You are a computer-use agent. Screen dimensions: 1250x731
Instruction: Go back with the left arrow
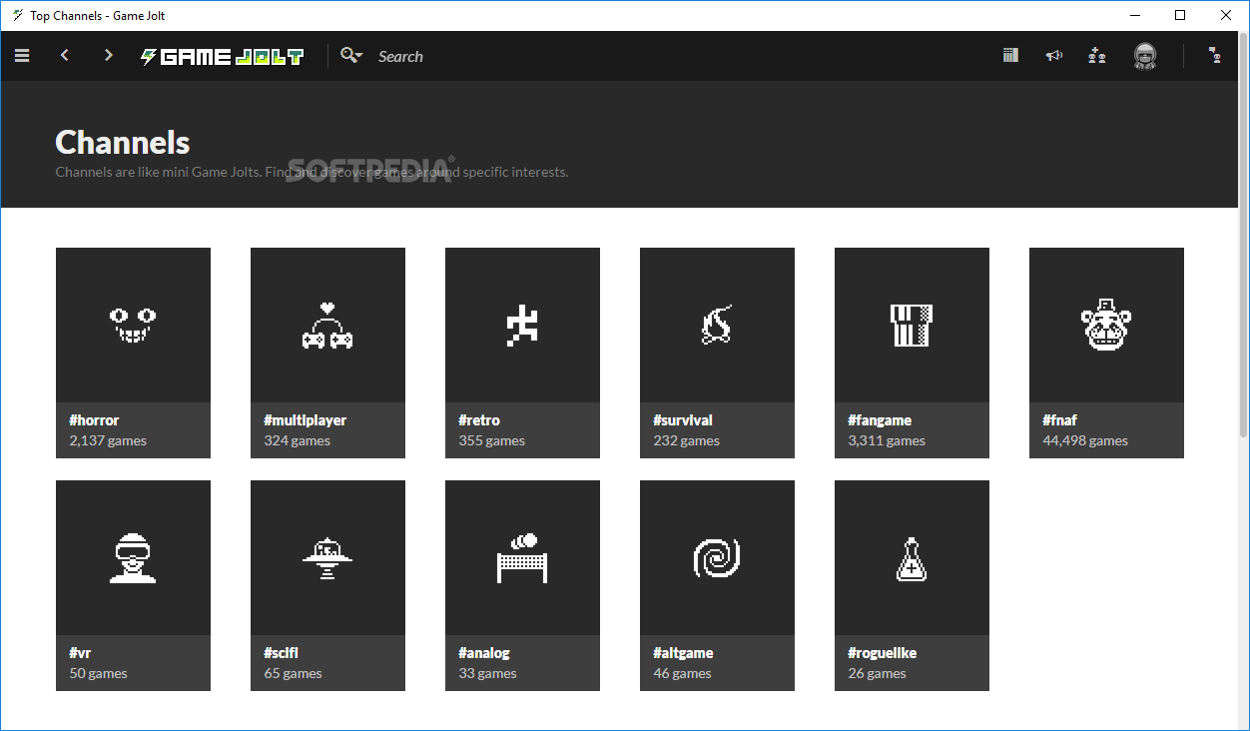[65, 56]
